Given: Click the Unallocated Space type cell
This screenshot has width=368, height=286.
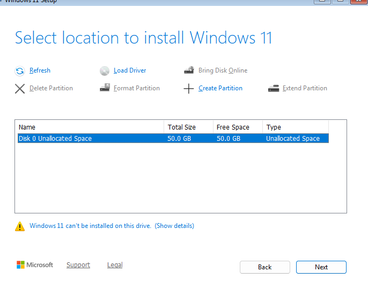Looking at the screenshot, I should [x=293, y=139].
